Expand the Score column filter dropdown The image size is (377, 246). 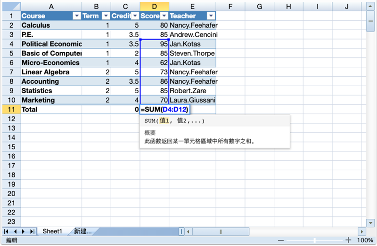[164, 16]
